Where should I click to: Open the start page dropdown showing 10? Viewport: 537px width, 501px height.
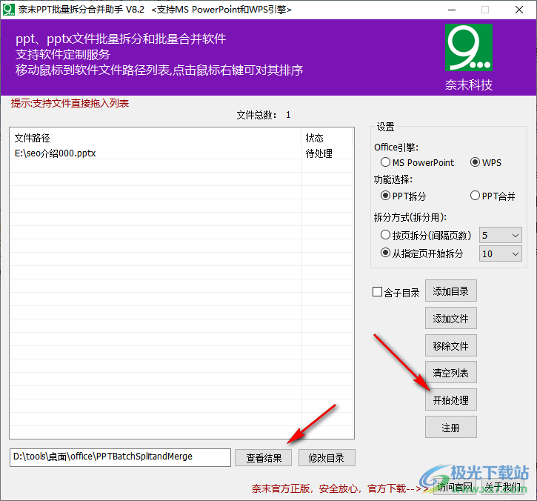point(501,254)
